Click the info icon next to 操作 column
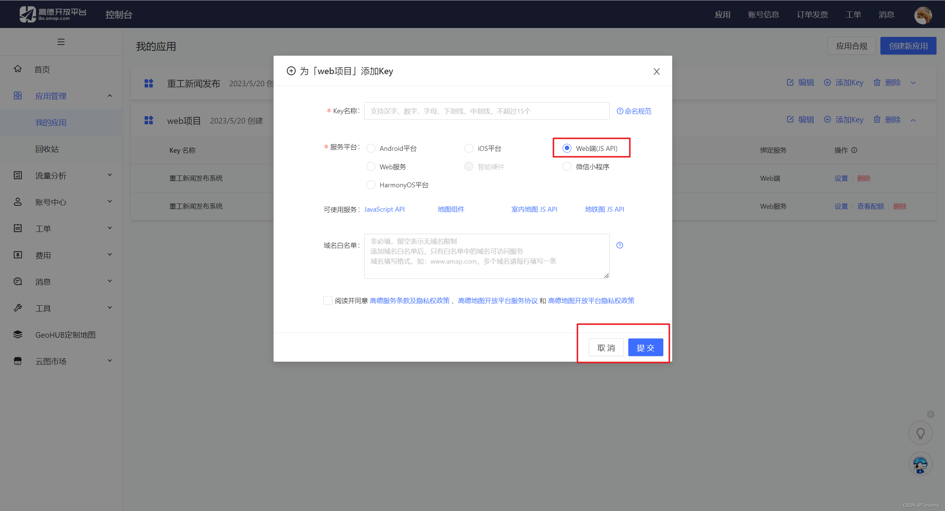 point(854,150)
